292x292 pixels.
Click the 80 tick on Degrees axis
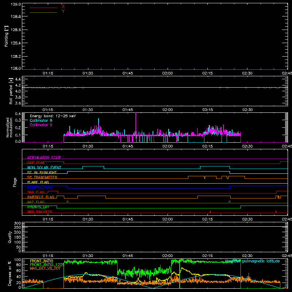pyautogui.click(x=19, y=265)
